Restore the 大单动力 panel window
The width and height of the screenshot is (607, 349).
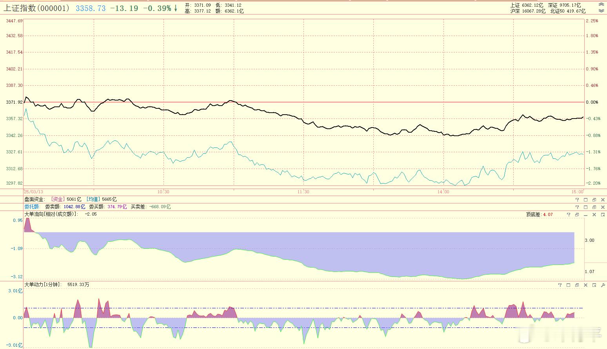coord(577,285)
